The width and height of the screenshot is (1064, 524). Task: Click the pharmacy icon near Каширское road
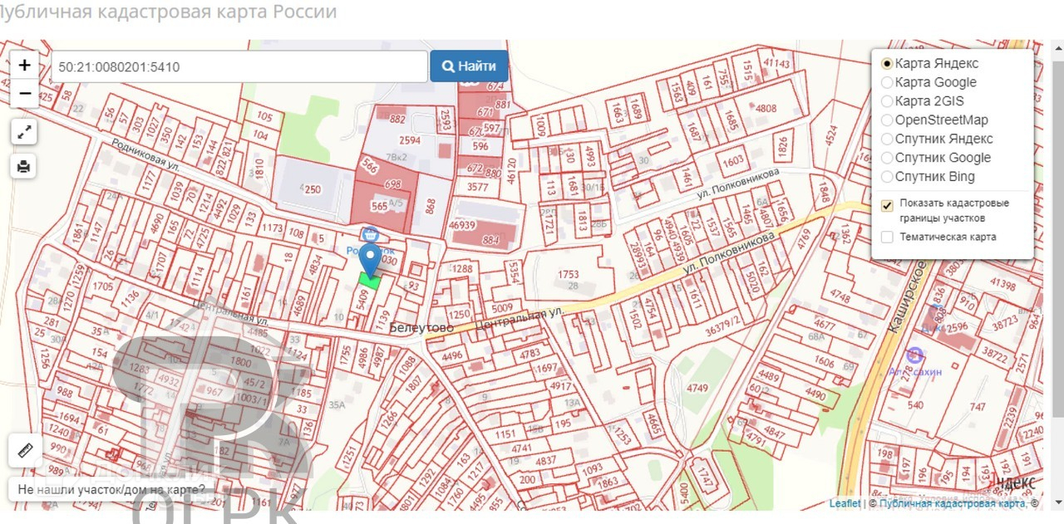click(x=914, y=355)
